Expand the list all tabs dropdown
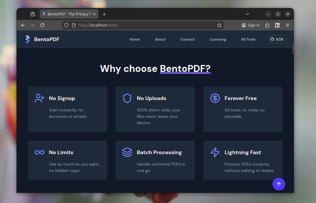Screen dimensions: 316x203 pos(247,14)
